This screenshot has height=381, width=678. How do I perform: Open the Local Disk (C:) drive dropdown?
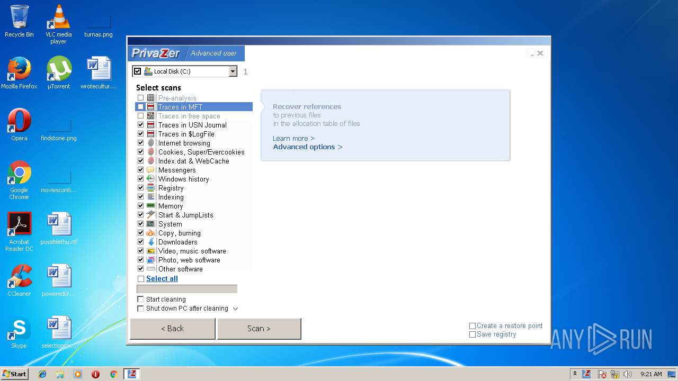[x=233, y=71]
